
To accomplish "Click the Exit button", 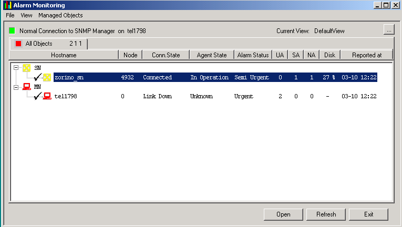I will point(368,214).
